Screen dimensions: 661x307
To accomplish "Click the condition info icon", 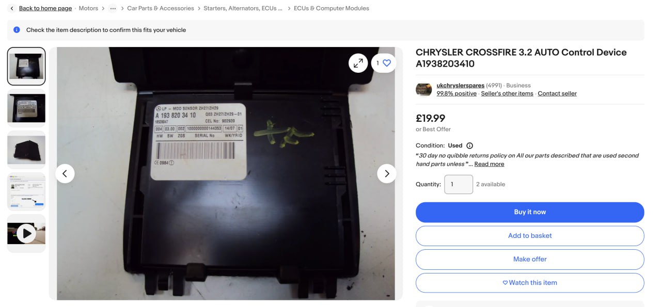I will click(x=469, y=146).
